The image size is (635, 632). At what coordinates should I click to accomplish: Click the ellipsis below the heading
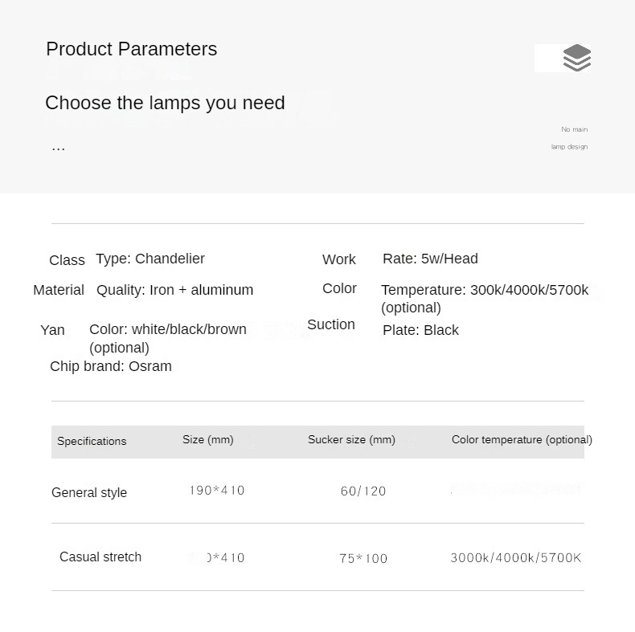coord(58,147)
